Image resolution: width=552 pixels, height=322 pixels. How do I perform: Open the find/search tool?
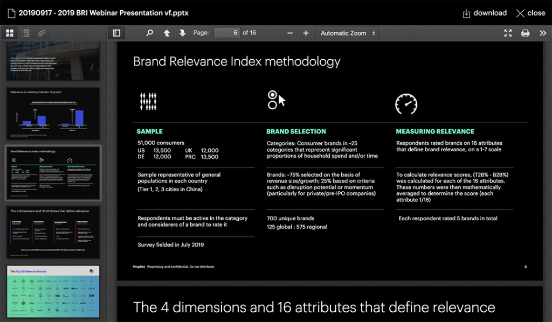149,33
